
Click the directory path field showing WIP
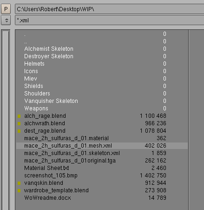coord(109,9)
